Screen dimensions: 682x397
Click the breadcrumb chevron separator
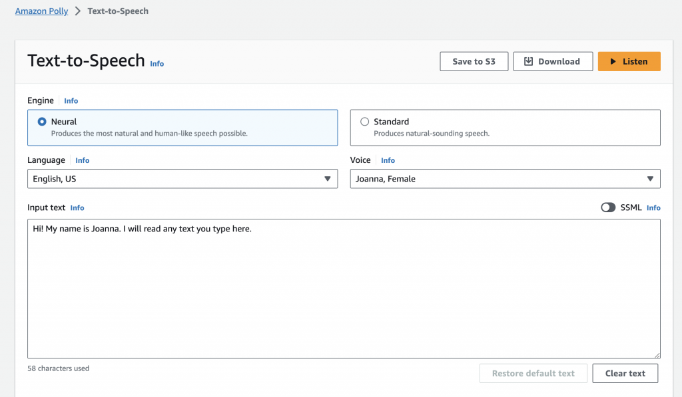[x=78, y=11]
